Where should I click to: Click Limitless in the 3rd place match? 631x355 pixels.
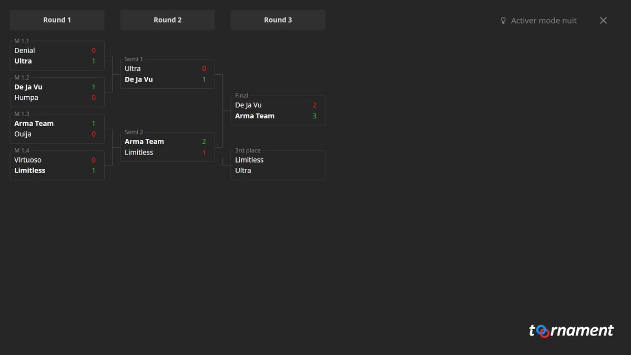[249, 160]
